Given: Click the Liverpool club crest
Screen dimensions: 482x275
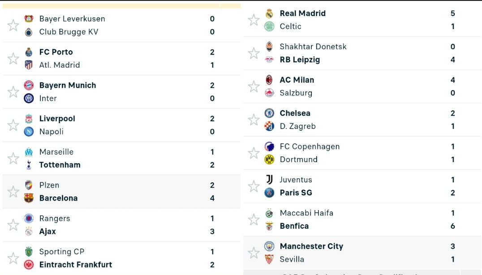Looking at the screenshot, I should point(29,118).
